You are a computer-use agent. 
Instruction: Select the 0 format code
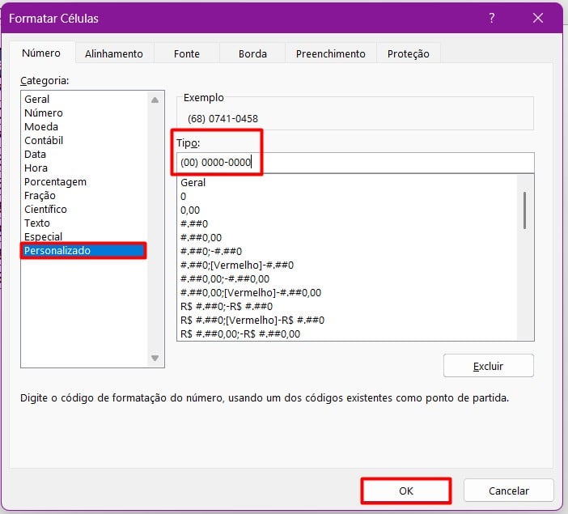347,196
